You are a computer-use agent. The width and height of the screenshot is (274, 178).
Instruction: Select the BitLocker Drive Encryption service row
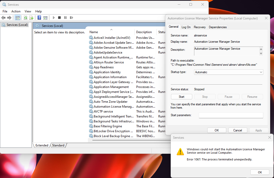[112, 131]
